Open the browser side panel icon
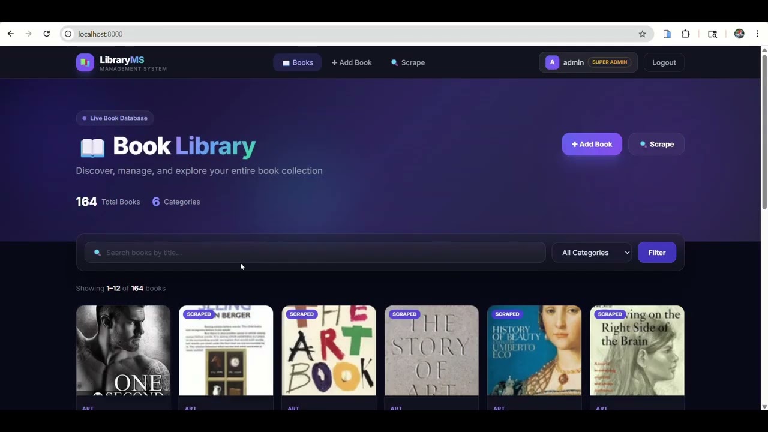 pos(712,34)
